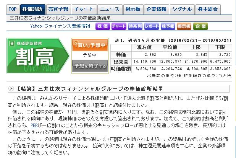Click the 下限 column header

click(x=220, y=47)
